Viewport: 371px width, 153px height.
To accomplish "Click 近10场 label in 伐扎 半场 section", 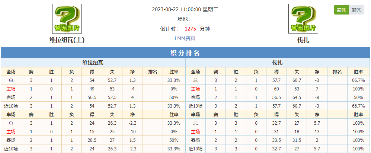I will [195, 149].
